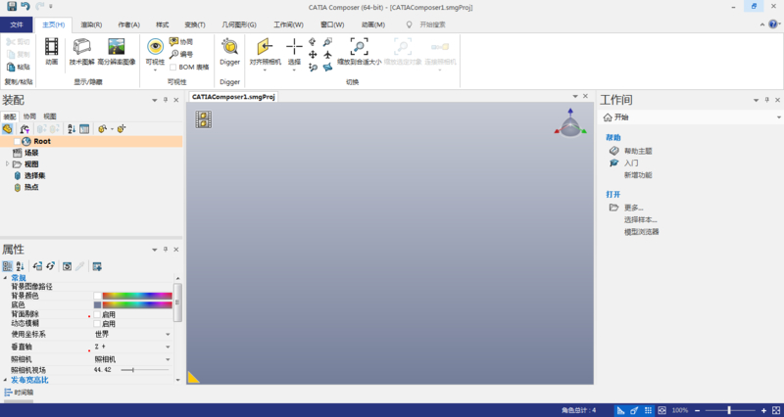Select the pan (four-arrow move) navigation tool
The height and width of the screenshot is (417, 784).
[x=313, y=54]
